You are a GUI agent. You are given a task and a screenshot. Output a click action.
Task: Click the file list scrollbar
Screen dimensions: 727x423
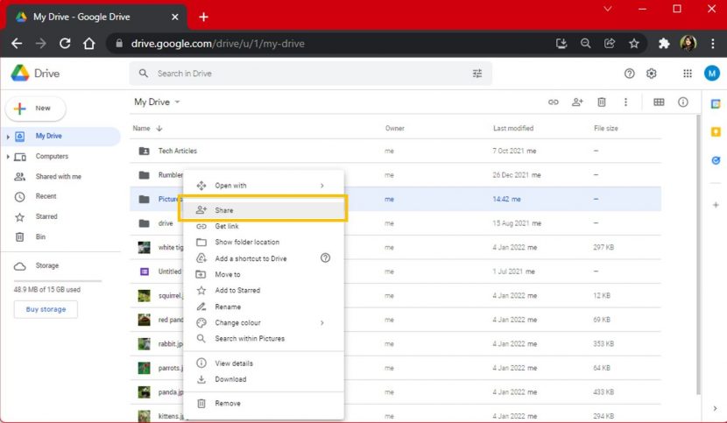698,255
